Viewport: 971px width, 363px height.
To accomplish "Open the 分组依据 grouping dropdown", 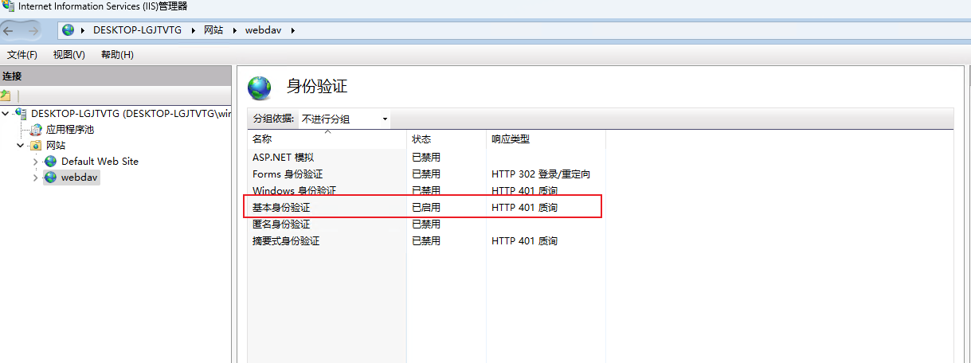I will tap(344, 119).
